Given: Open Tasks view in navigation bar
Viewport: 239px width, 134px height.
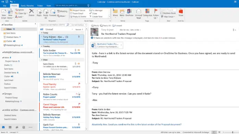Looking at the screenshot, I should pos(24,127).
